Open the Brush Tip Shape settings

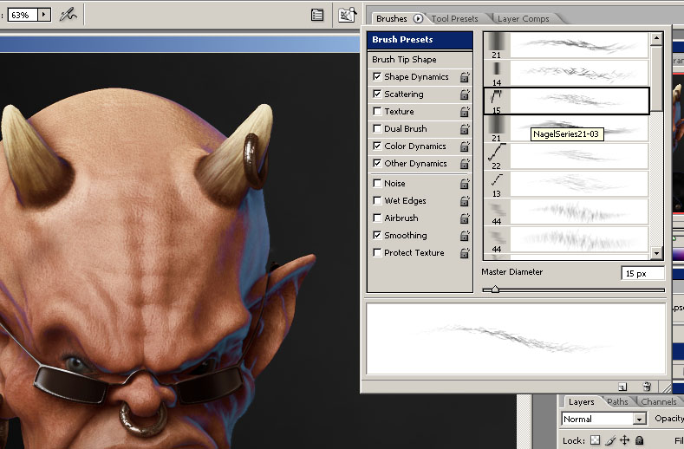[x=420, y=59]
